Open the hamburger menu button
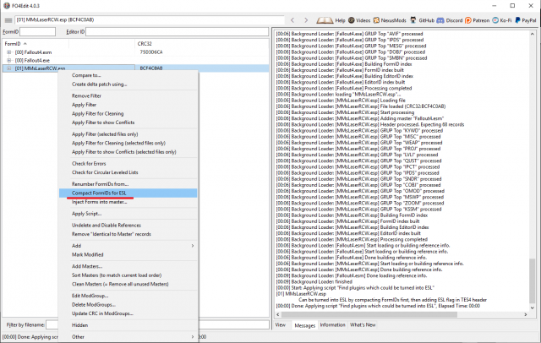 (8, 19)
